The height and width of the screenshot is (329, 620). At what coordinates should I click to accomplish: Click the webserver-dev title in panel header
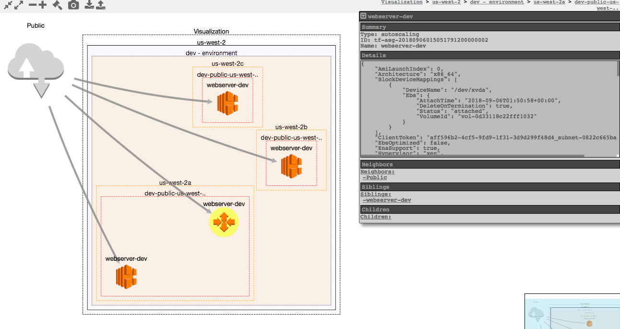click(x=390, y=16)
